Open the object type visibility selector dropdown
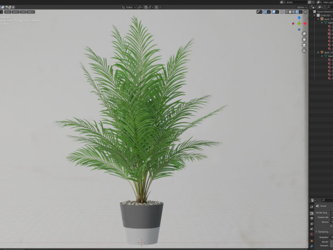333x250 pixels. coord(259,12)
